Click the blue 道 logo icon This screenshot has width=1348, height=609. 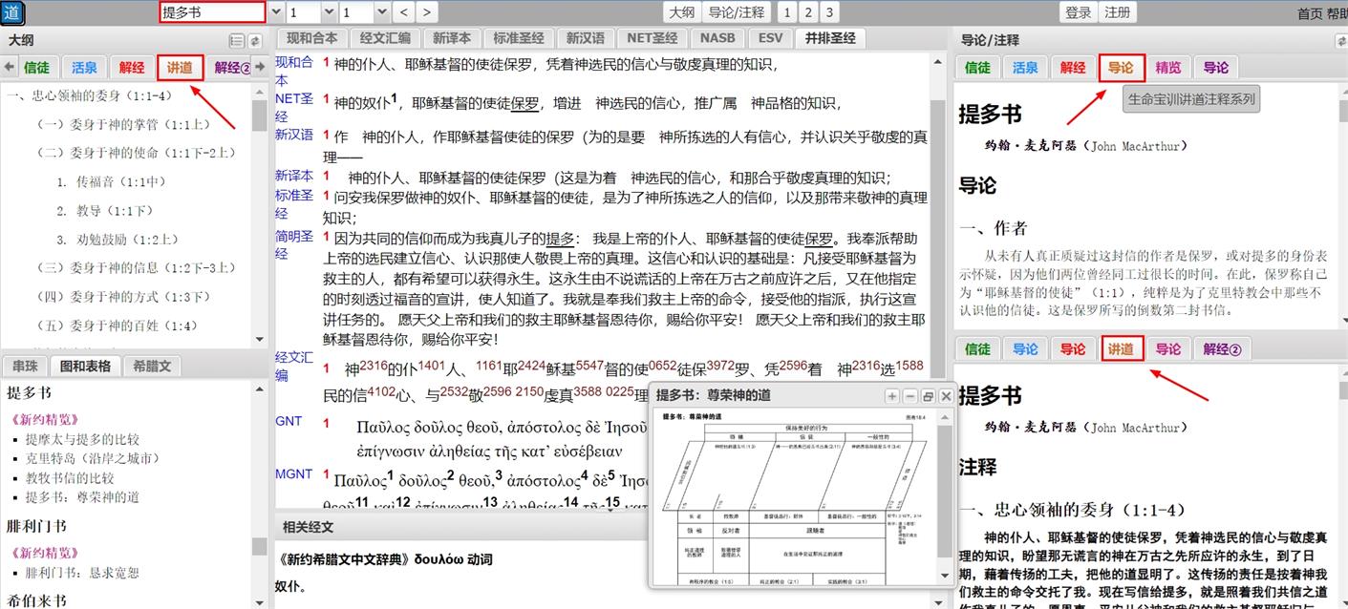12,12
